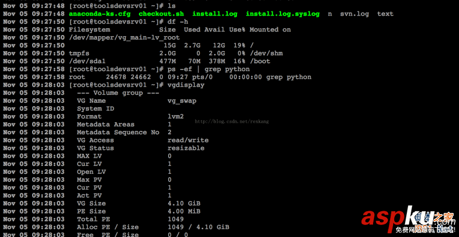The height and width of the screenshot is (237, 459).
Task: Select the 378M available value
Action: pyautogui.click(x=217, y=61)
